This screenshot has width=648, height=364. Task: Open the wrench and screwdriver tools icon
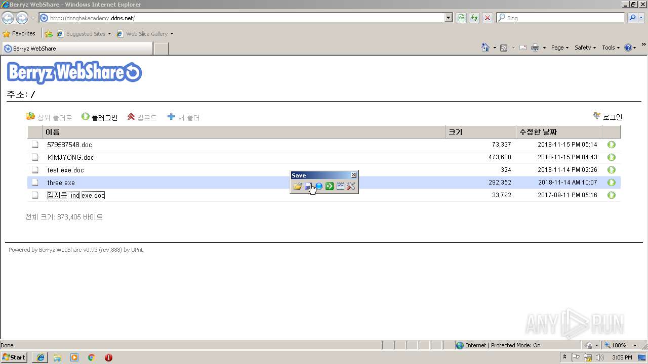coord(351,187)
